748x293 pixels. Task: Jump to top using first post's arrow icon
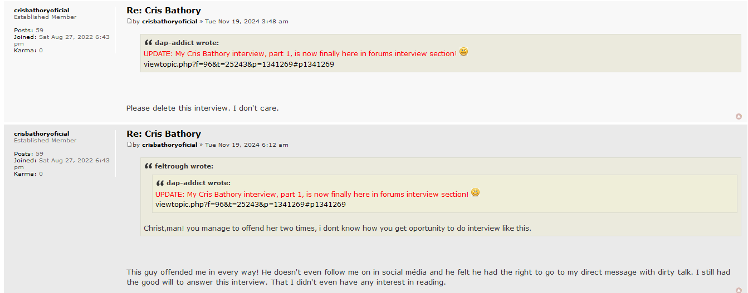click(739, 116)
